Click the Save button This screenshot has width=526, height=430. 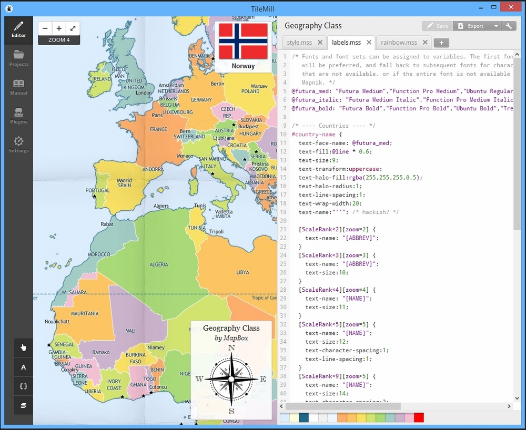point(437,26)
